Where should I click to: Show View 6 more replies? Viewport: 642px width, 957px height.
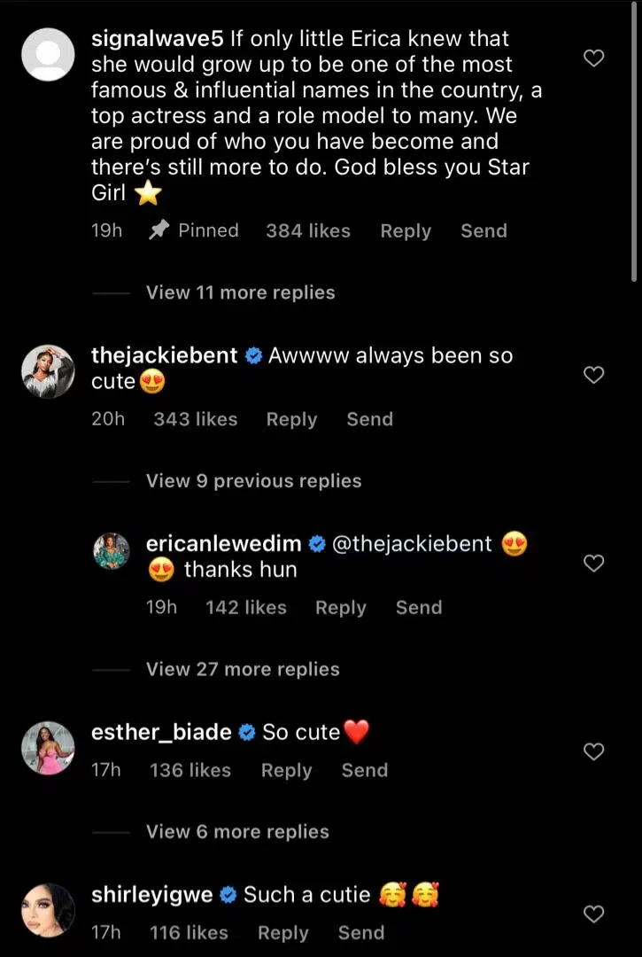pyautogui.click(x=237, y=831)
